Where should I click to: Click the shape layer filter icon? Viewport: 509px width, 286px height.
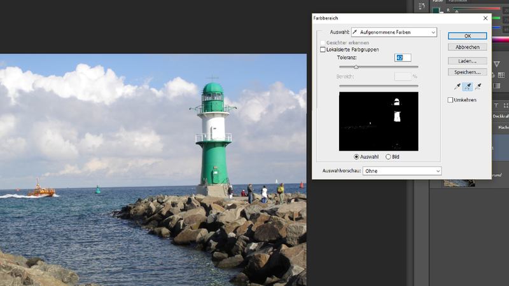pos(505,106)
